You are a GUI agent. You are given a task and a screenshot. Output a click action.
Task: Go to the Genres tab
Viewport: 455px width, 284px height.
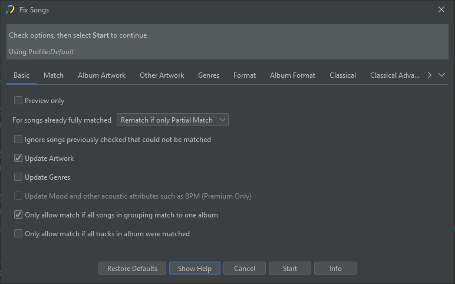[209, 75]
